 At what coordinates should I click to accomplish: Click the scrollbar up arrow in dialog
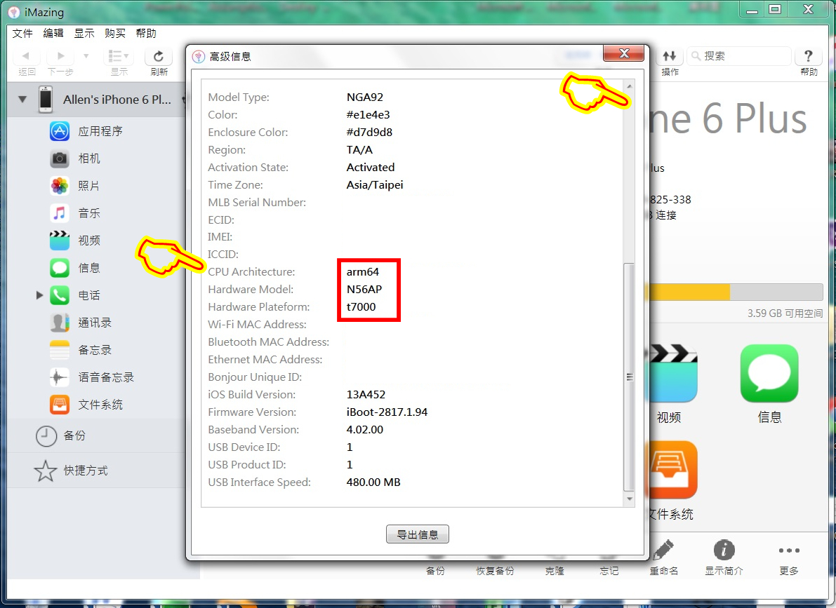[629, 86]
